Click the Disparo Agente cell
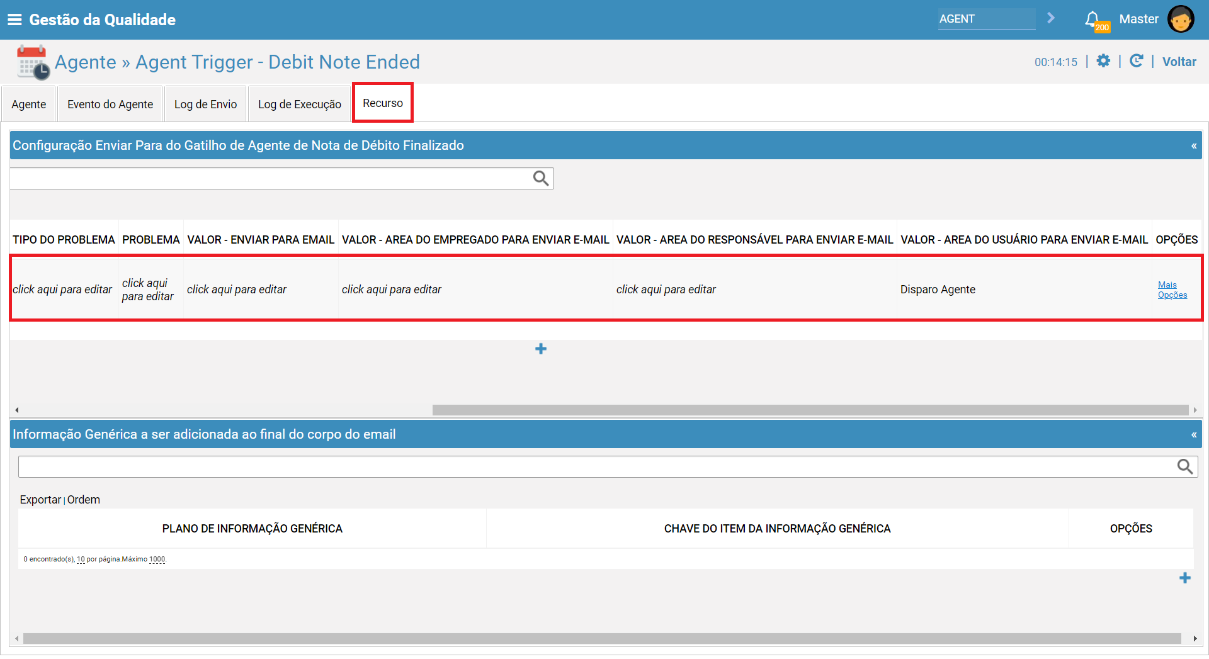The height and width of the screenshot is (659, 1209). pos(938,290)
